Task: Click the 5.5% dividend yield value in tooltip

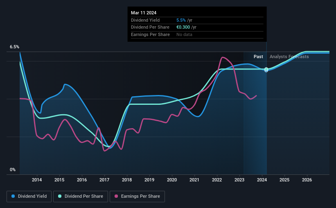Action: click(x=181, y=20)
